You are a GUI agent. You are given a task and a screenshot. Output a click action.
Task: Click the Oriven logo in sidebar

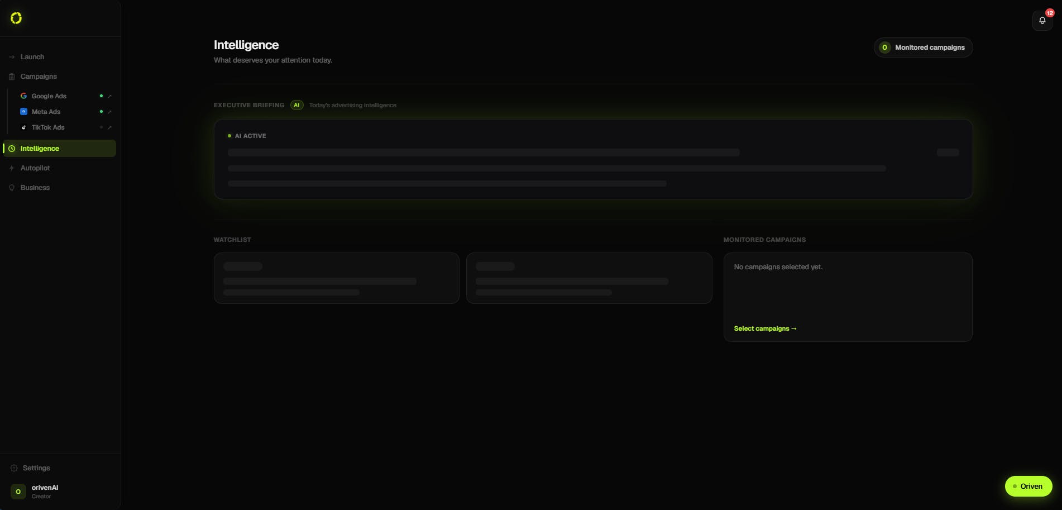coord(16,18)
